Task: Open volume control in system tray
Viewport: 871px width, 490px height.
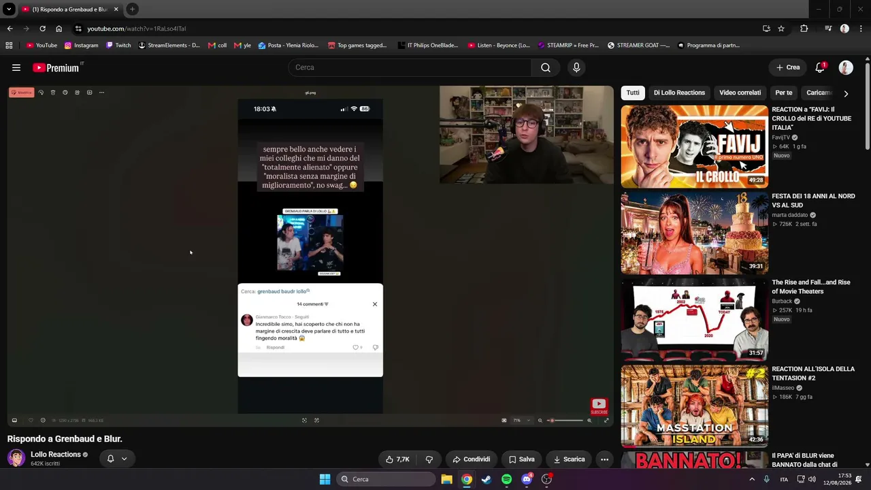Action: click(x=811, y=479)
